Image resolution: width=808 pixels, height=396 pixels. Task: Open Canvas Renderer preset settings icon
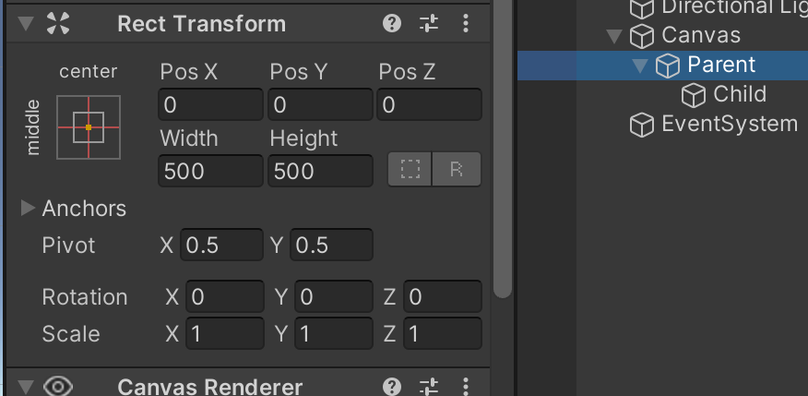pyautogui.click(x=429, y=386)
